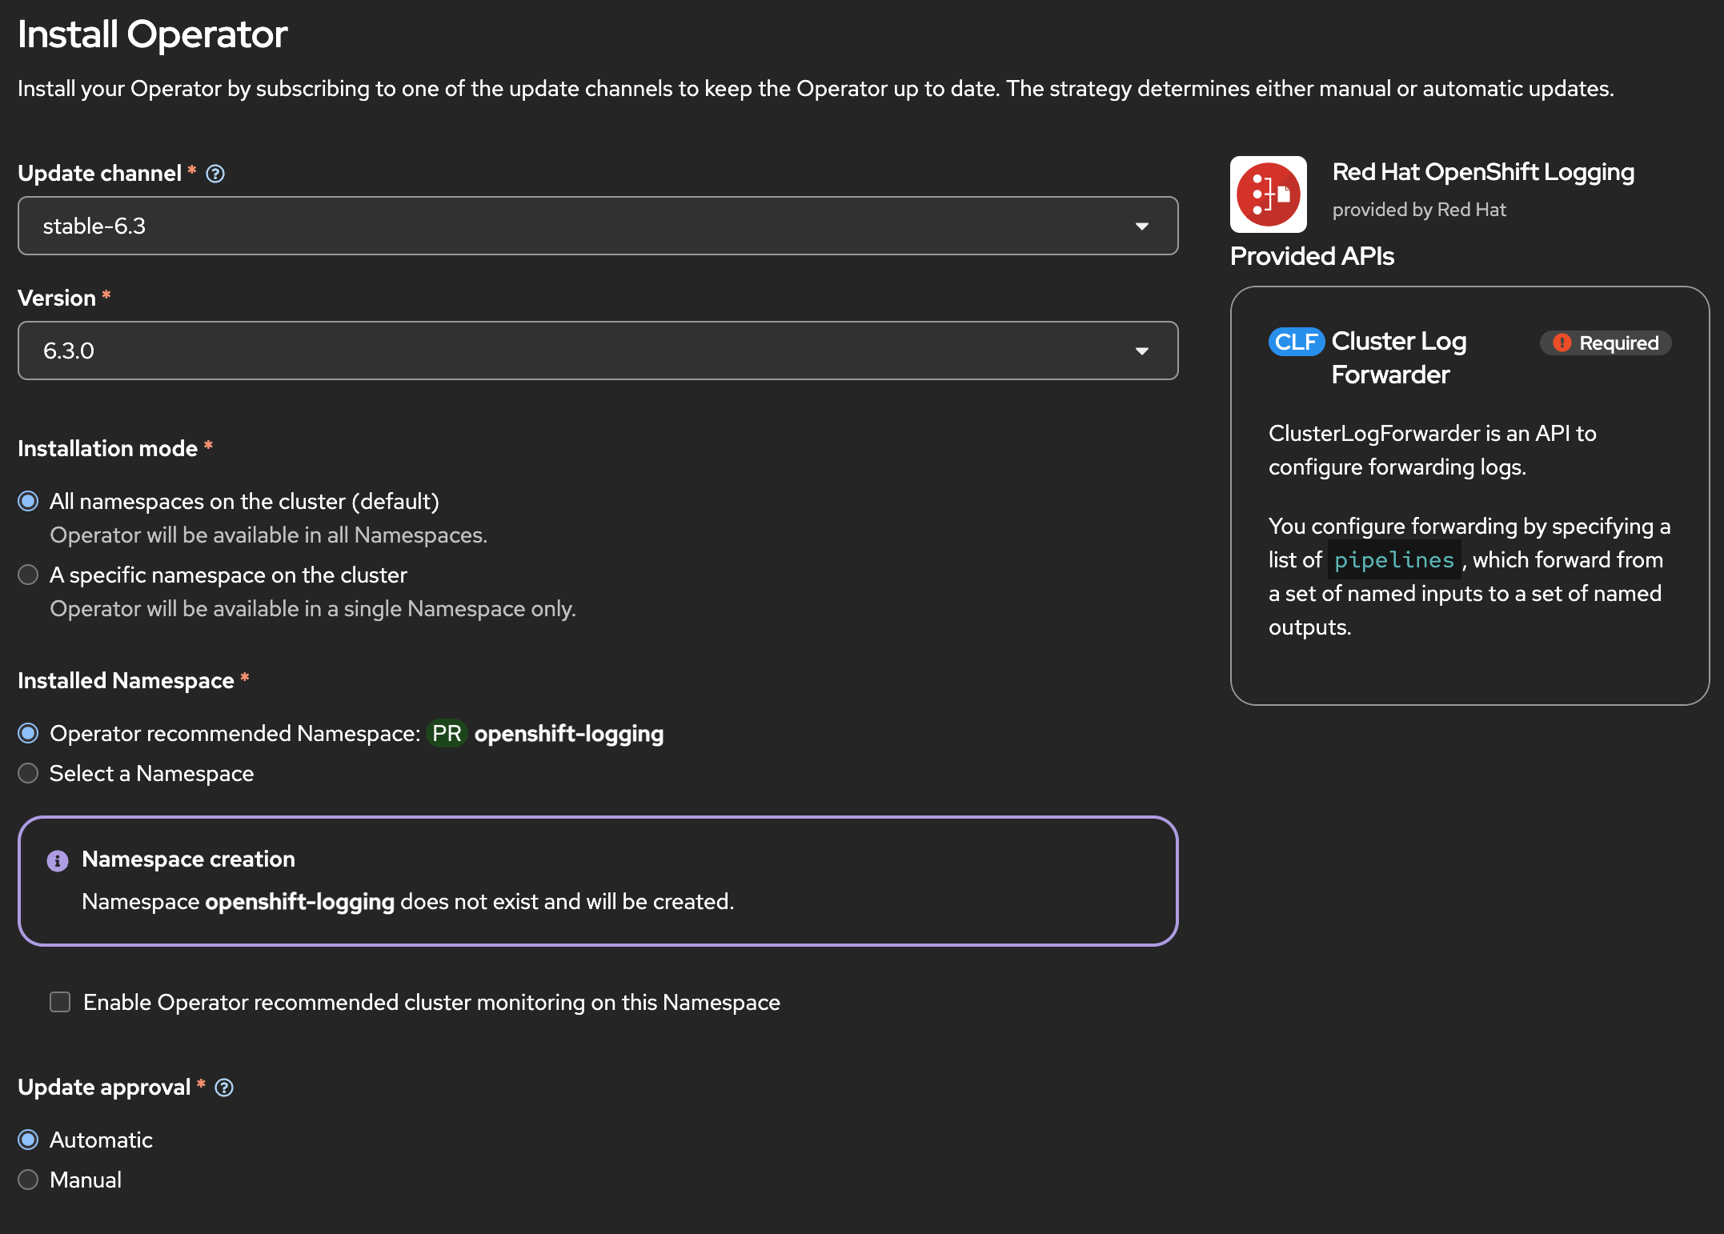Click the Required warning exclamation icon
This screenshot has width=1724, height=1234.
[x=1562, y=343]
